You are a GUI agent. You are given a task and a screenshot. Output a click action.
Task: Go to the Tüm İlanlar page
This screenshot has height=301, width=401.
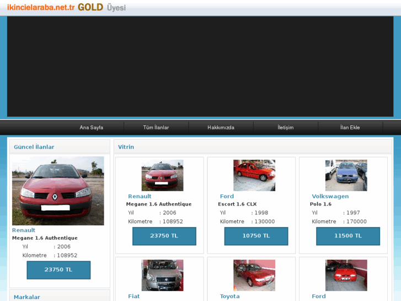click(156, 128)
